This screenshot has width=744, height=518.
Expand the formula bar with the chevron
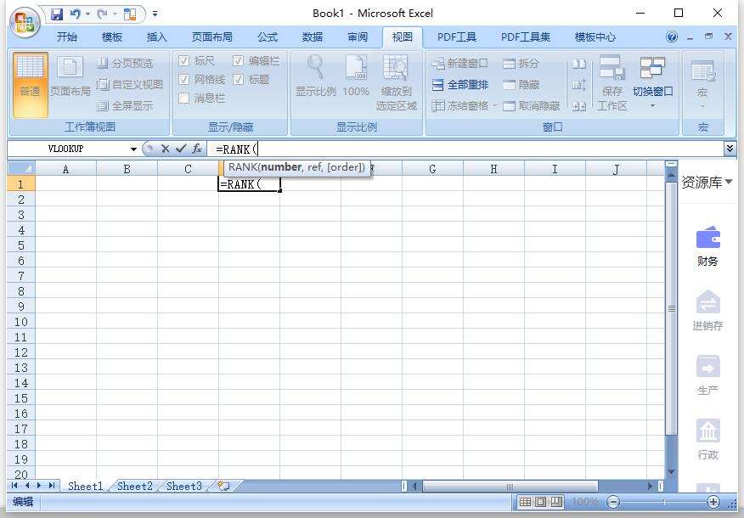(x=730, y=149)
